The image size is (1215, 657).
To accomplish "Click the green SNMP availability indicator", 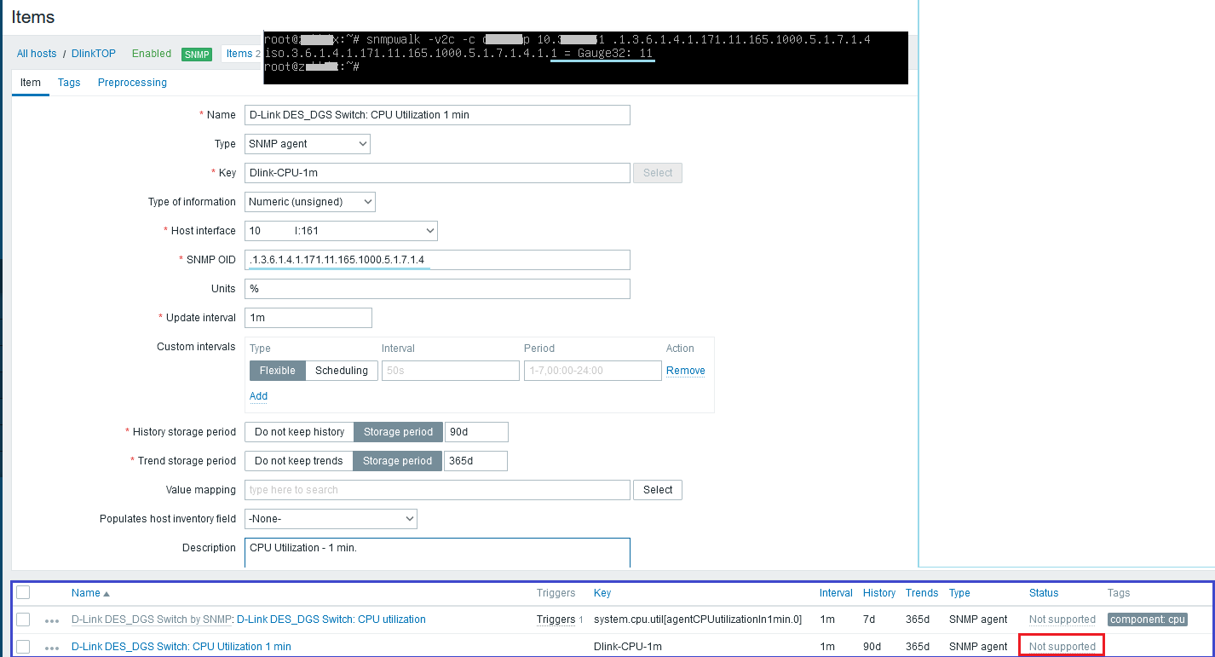I will point(196,53).
